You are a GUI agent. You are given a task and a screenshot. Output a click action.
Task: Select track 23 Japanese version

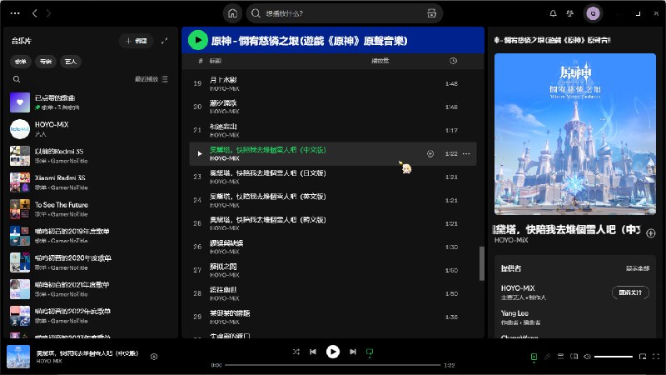pyautogui.click(x=332, y=177)
